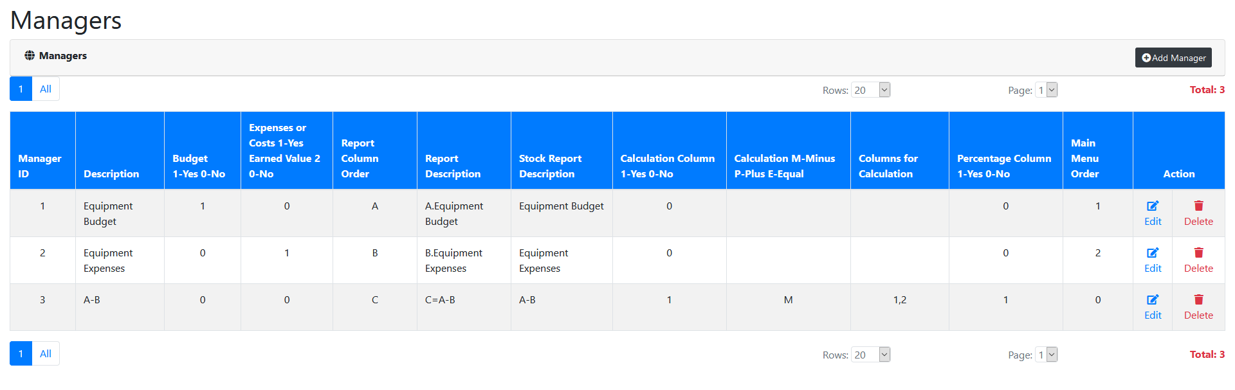Image resolution: width=1235 pixels, height=390 pixels.
Task: Delete the Equipment Expenses manager row
Action: (1198, 253)
